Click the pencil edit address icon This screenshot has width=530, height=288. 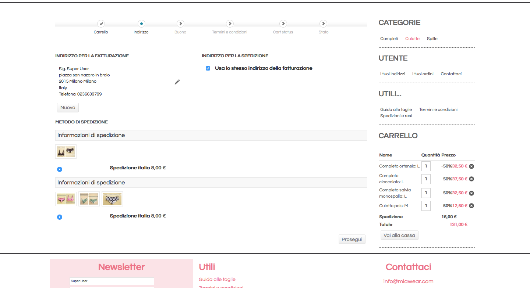(177, 82)
